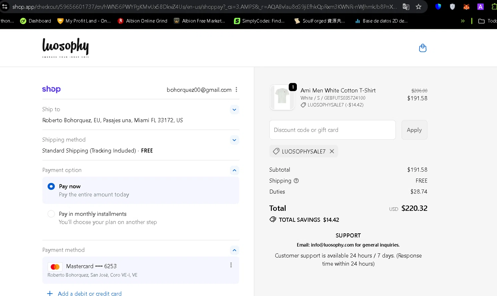Screen dimensions: 497x296
Task: Open the MetaMask fox extension
Action: (x=466, y=6)
